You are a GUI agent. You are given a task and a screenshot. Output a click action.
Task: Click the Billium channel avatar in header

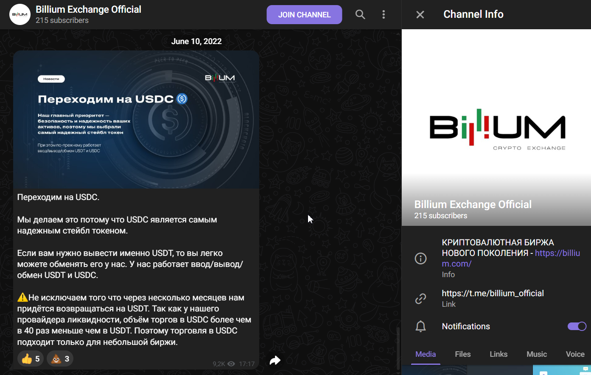20,14
